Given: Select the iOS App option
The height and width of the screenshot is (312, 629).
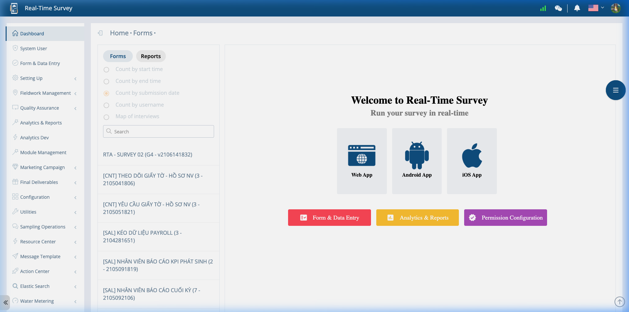Looking at the screenshot, I should 472,161.
